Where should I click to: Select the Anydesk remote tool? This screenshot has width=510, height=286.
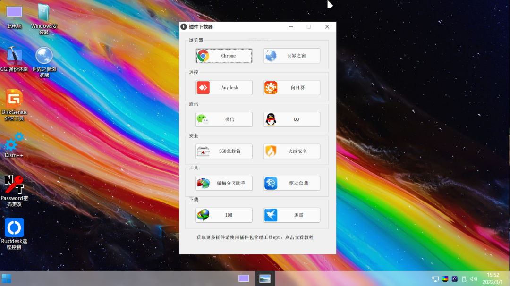pos(224,88)
